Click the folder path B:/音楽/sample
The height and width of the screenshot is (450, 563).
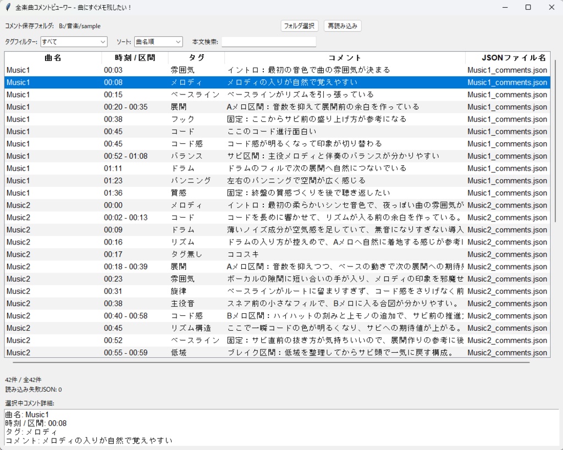80,26
